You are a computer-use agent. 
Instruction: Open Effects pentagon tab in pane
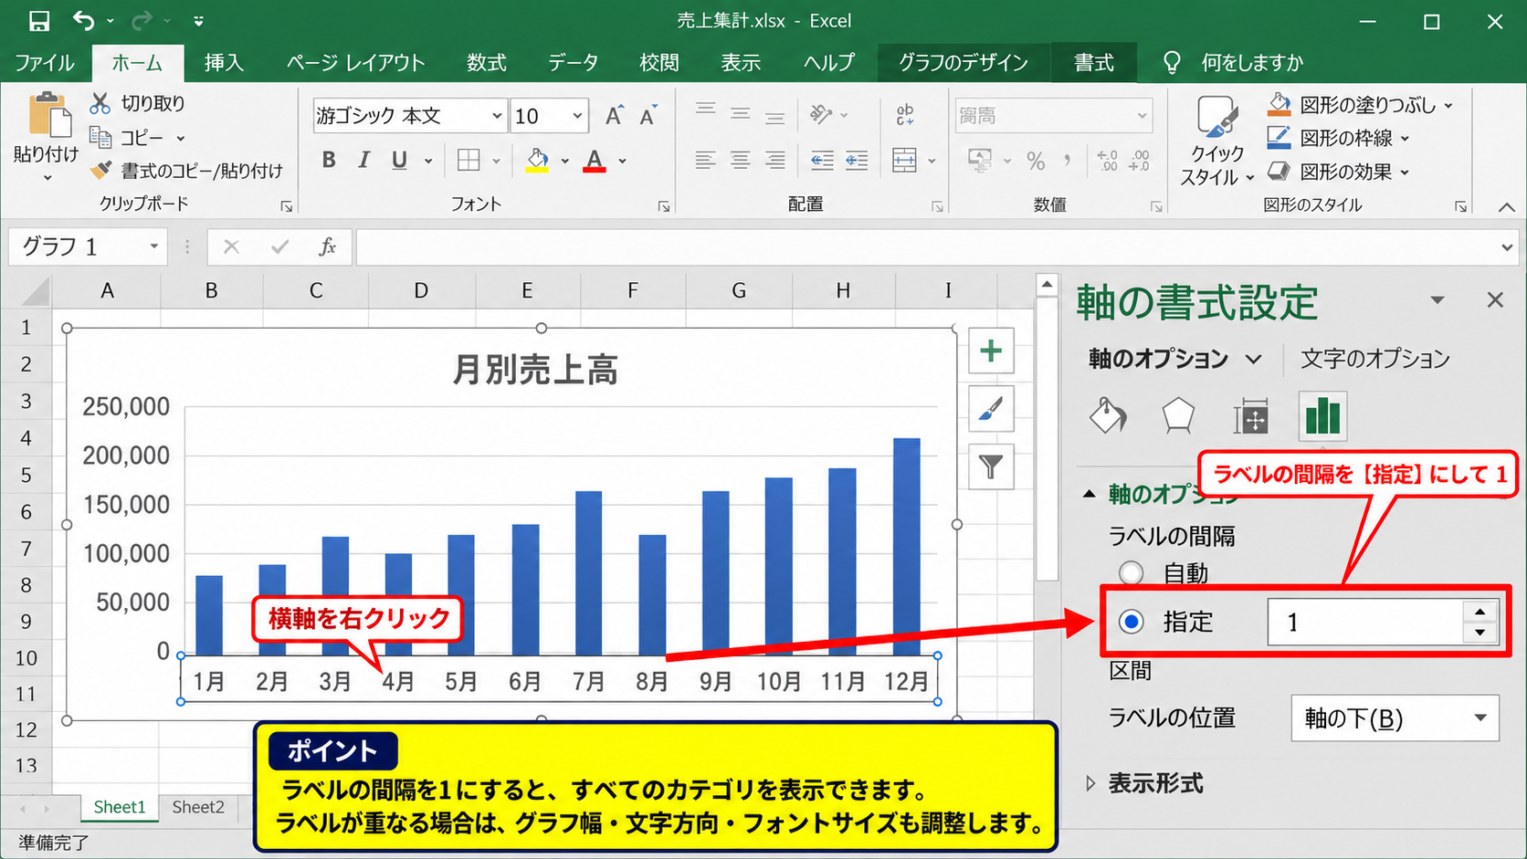pyautogui.click(x=1178, y=416)
